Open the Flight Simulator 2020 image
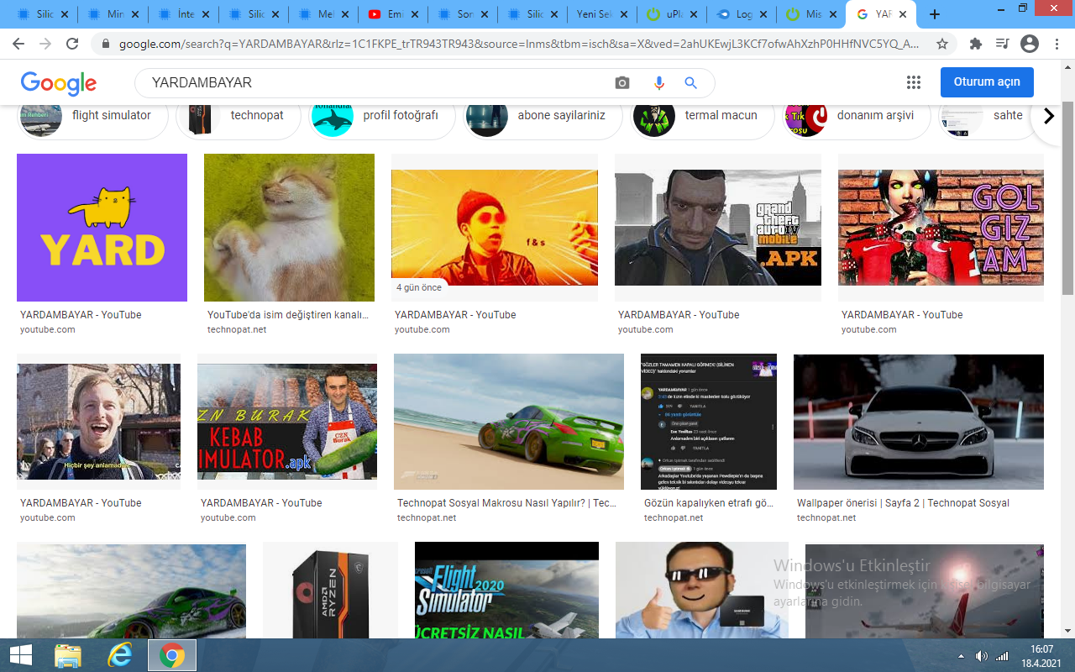Viewport: 1075px width, 672px height. (506, 590)
